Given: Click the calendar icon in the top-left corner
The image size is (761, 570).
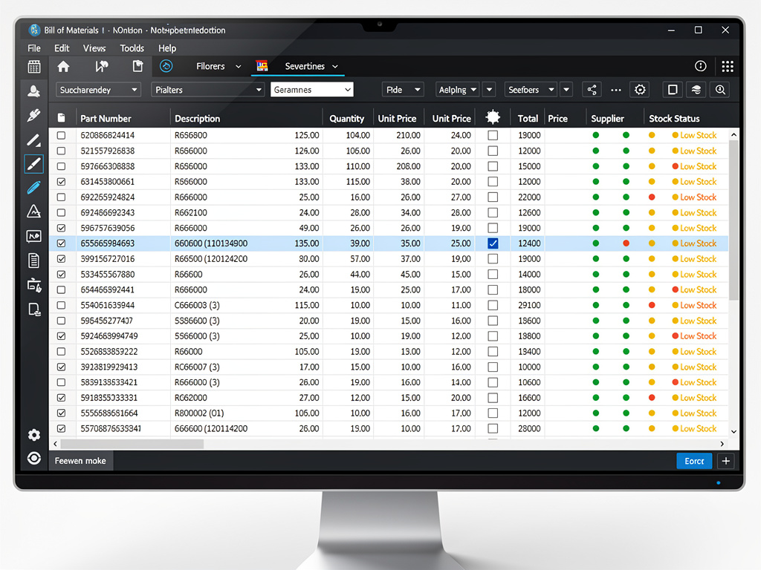Looking at the screenshot, I should click(x=33, y=67).
